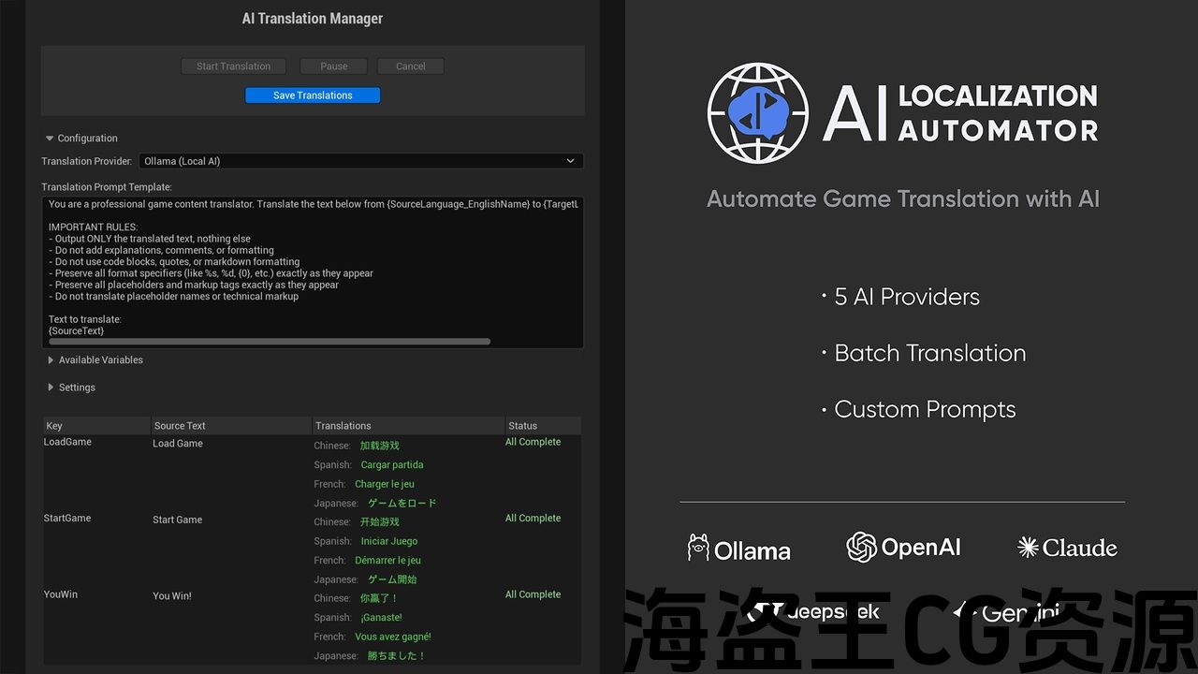This screenshot has height=674, width=1198.
Task: Click the "Start Game" source text
Action: [x=178, y=520]
